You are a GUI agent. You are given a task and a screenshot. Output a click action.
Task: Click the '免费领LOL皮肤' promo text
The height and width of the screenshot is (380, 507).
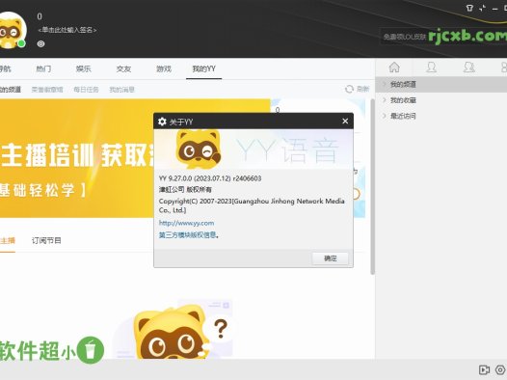coord(405,37)
